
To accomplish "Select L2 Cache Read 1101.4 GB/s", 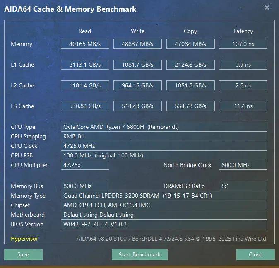I will coord(85,85).
